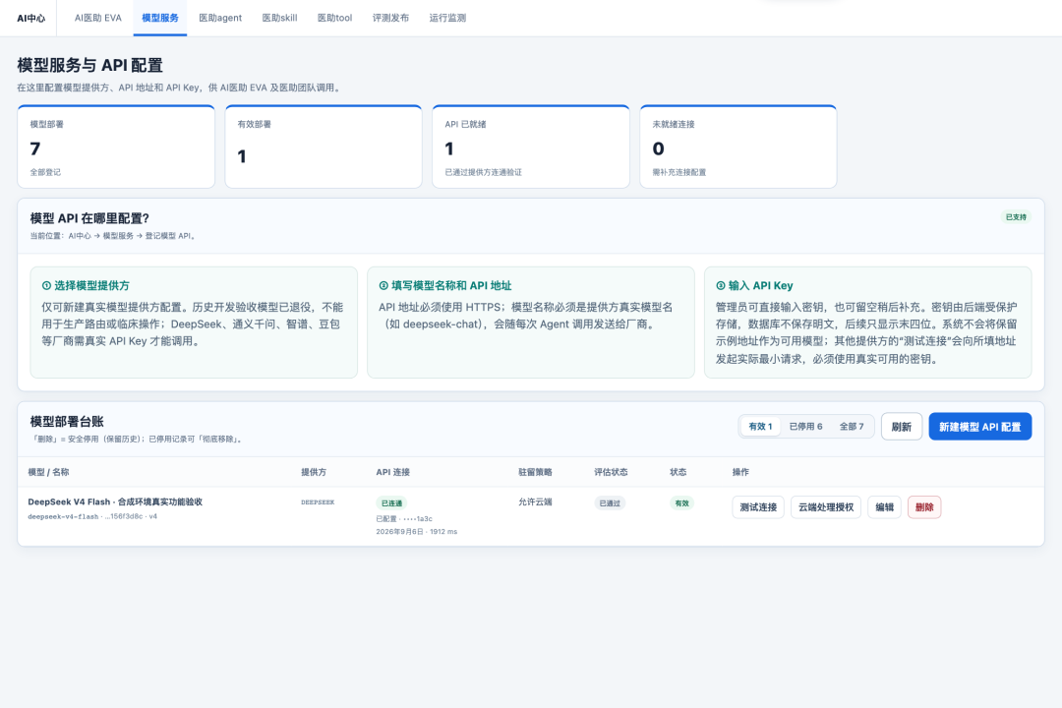Click the 模型 / 名称 column header
Viewport: 1062px width, 708px height.
[x=48, y=472]
